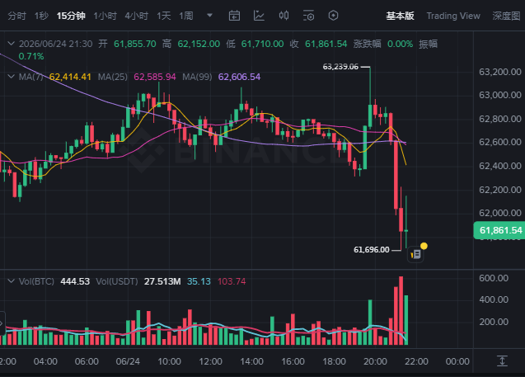Click the 2026/06/24 21:30 timestamp

click(x=55, y=44)
